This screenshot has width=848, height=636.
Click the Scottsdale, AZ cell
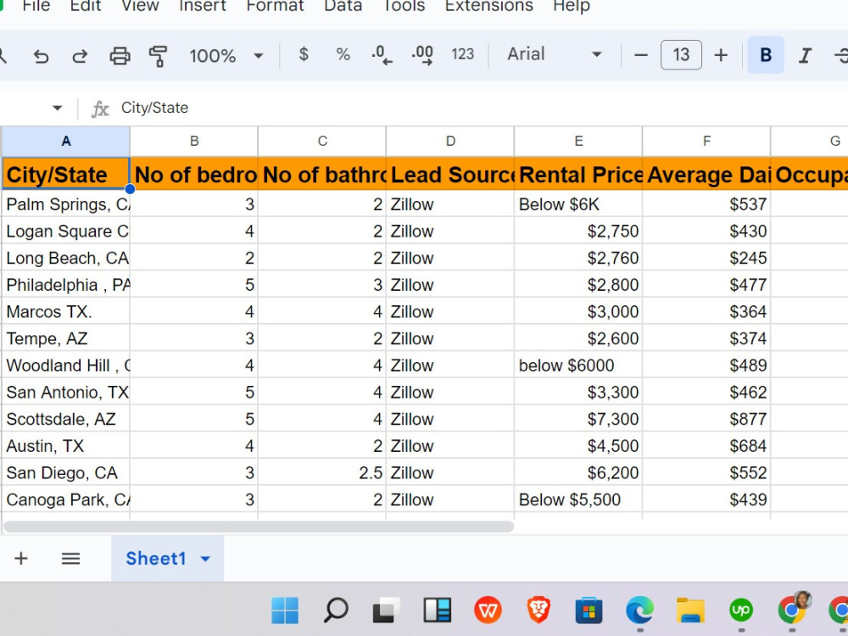pos(65,419)
